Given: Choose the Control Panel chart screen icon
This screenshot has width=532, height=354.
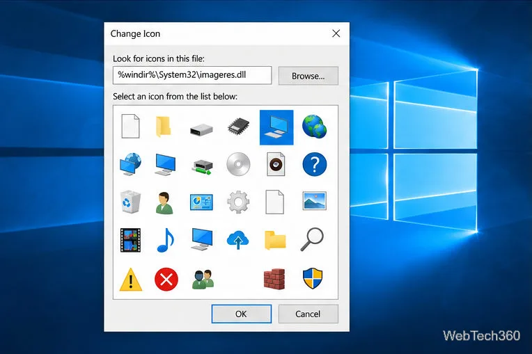Looking at the screenshot, I should tap(201, 202).
